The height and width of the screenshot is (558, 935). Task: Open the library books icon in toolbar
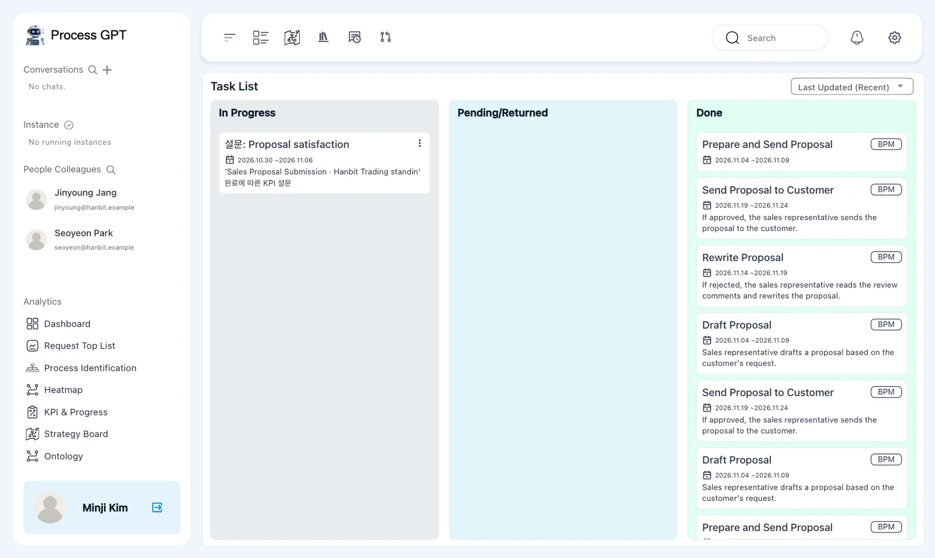323,37
